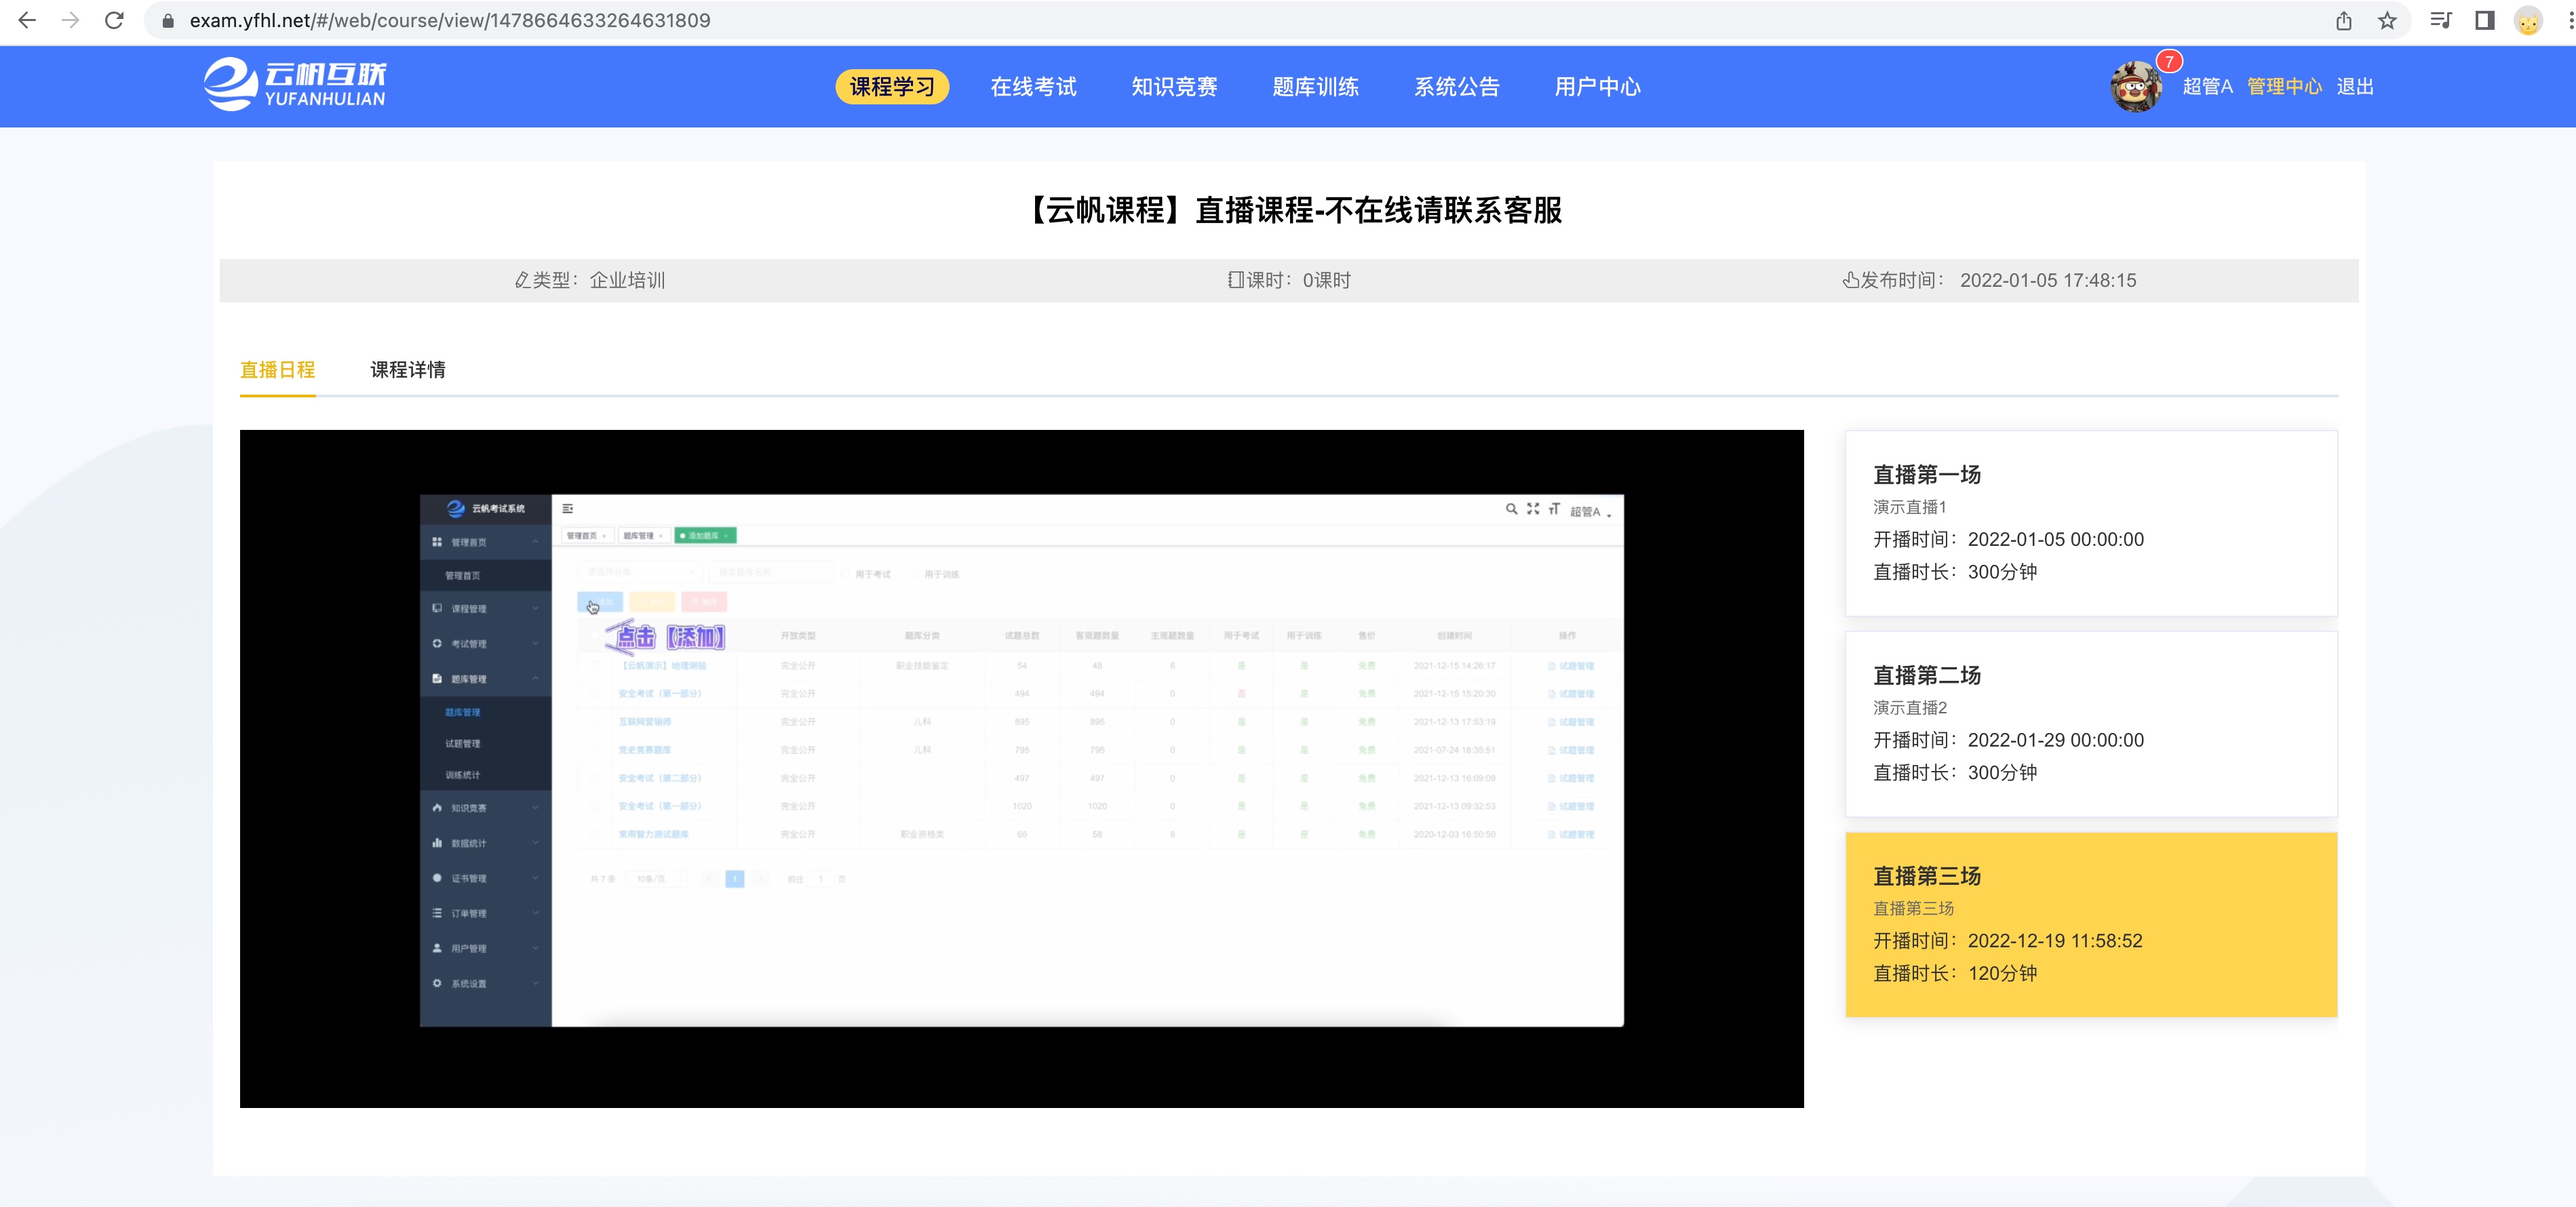Screen dimensions: 2576x1207
Task: Click the YUFANHULIAN logo
Action: [x=295, y=85]
